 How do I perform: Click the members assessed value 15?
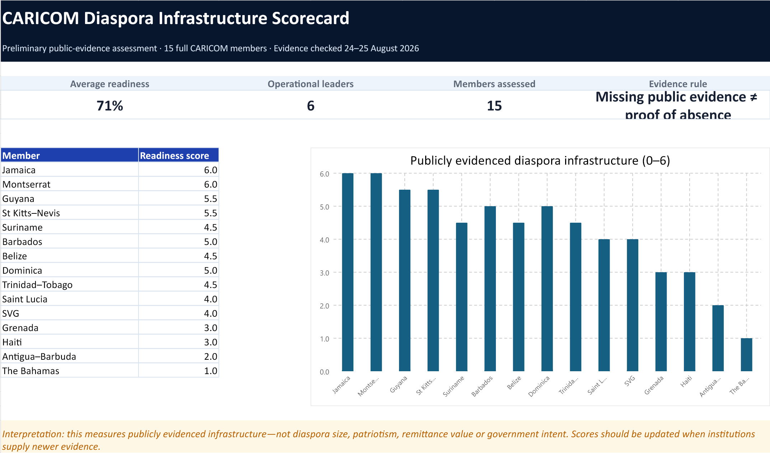[494, 106]
